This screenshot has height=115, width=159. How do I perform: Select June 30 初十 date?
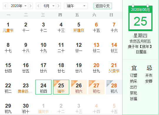tap(26, 109)
